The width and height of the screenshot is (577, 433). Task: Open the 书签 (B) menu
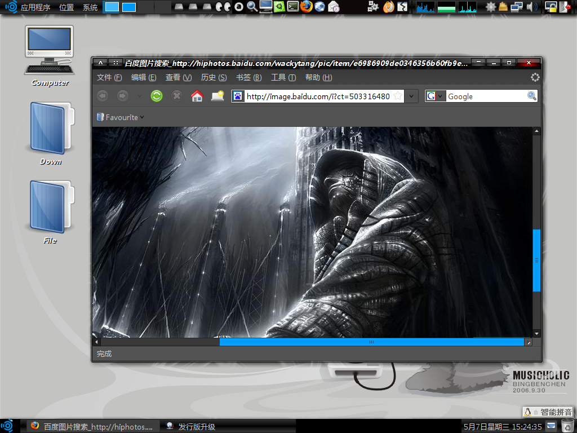pos(248,77)
